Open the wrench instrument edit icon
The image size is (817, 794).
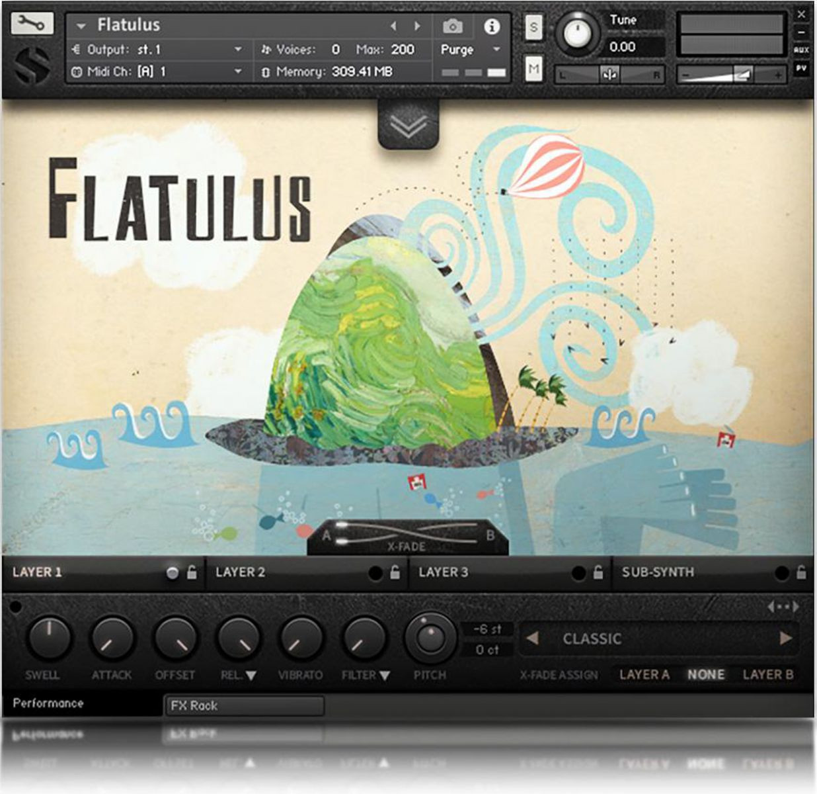[x=32, y=24]
